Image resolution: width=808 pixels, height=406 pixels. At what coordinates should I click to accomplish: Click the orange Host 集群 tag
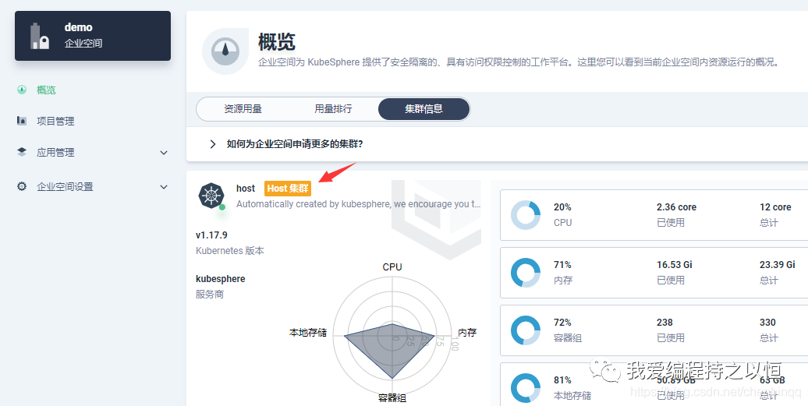click(288, 189)
